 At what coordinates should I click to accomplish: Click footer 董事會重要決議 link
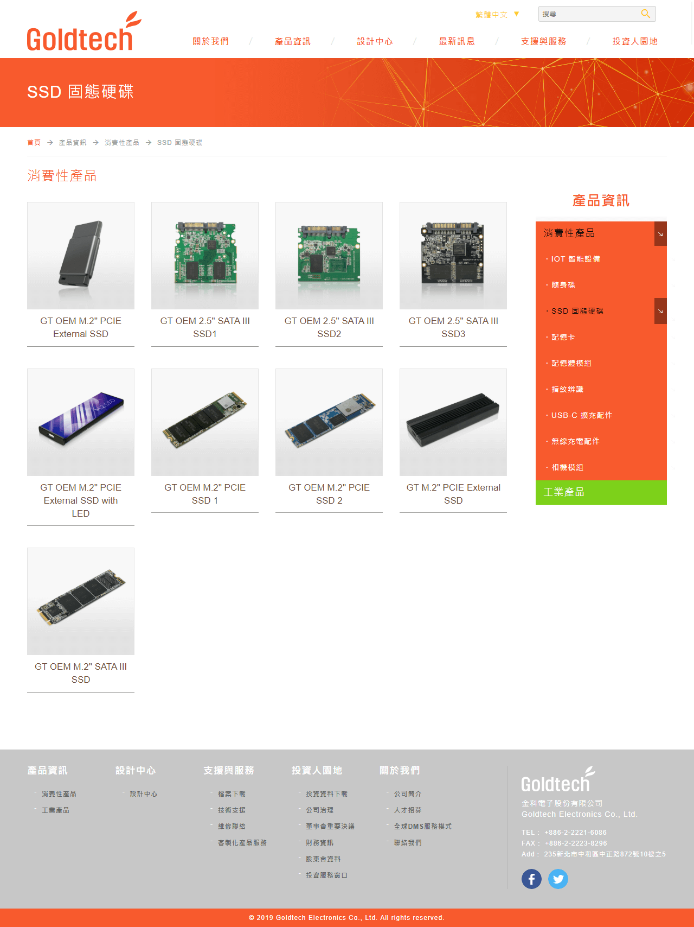pyautogui.click(x=330, y=826)
